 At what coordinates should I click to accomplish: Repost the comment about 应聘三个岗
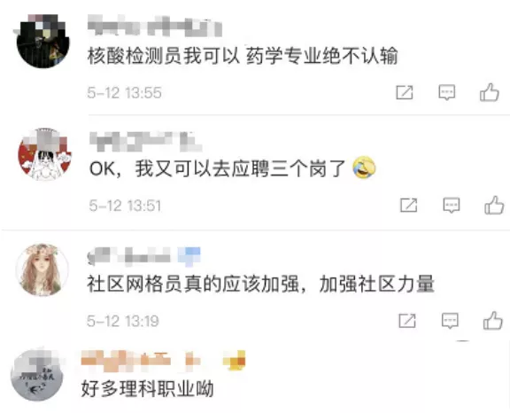[408, 205]
